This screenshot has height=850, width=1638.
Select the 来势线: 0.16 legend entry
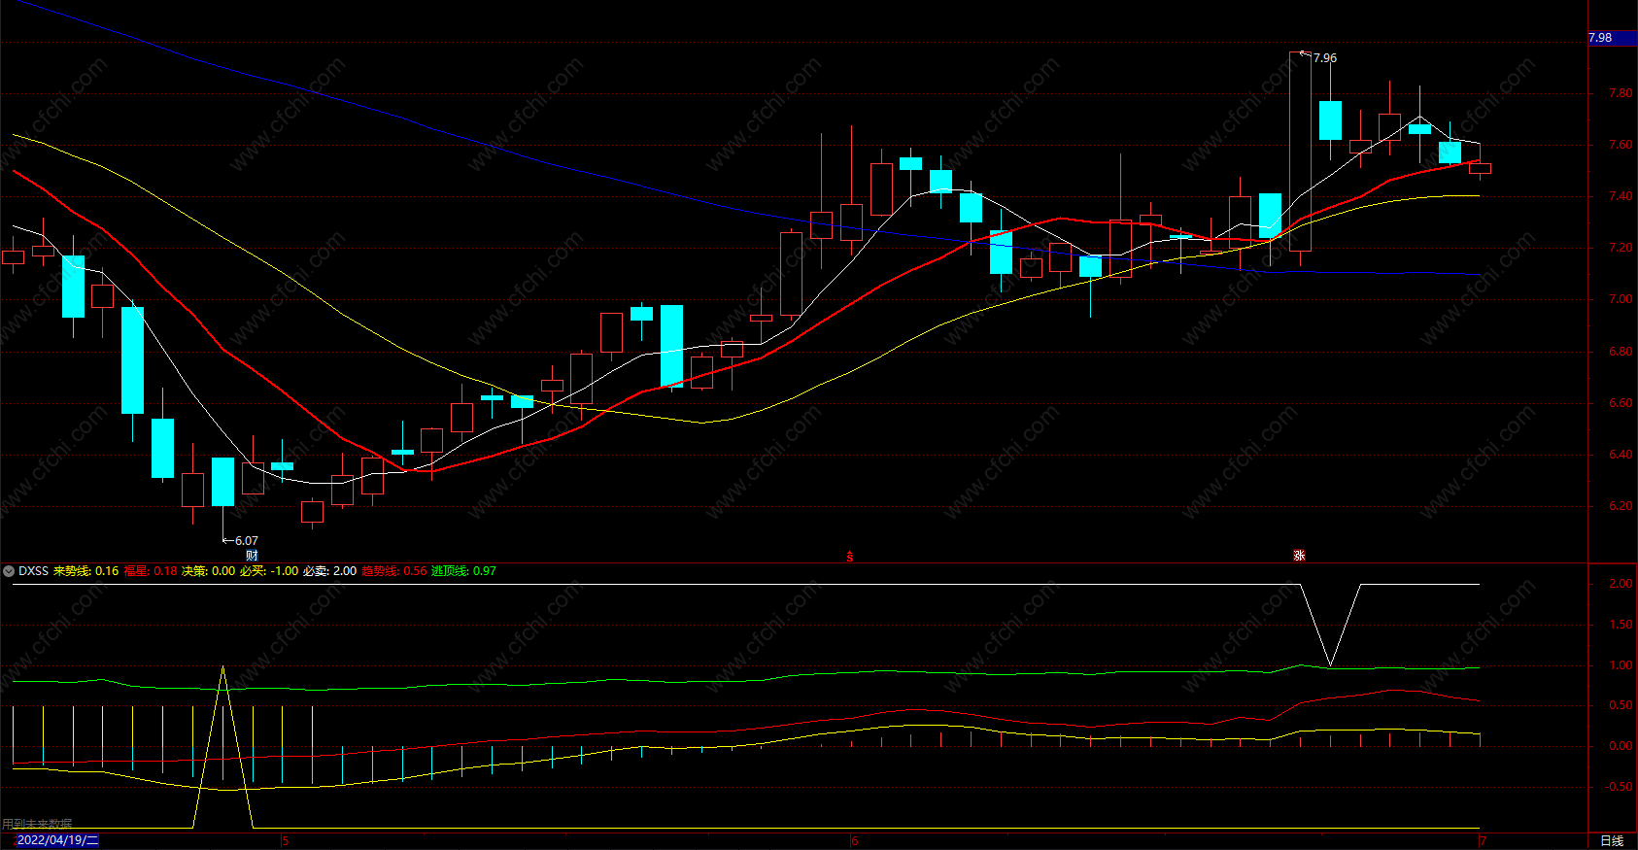(x=85, y=571)
